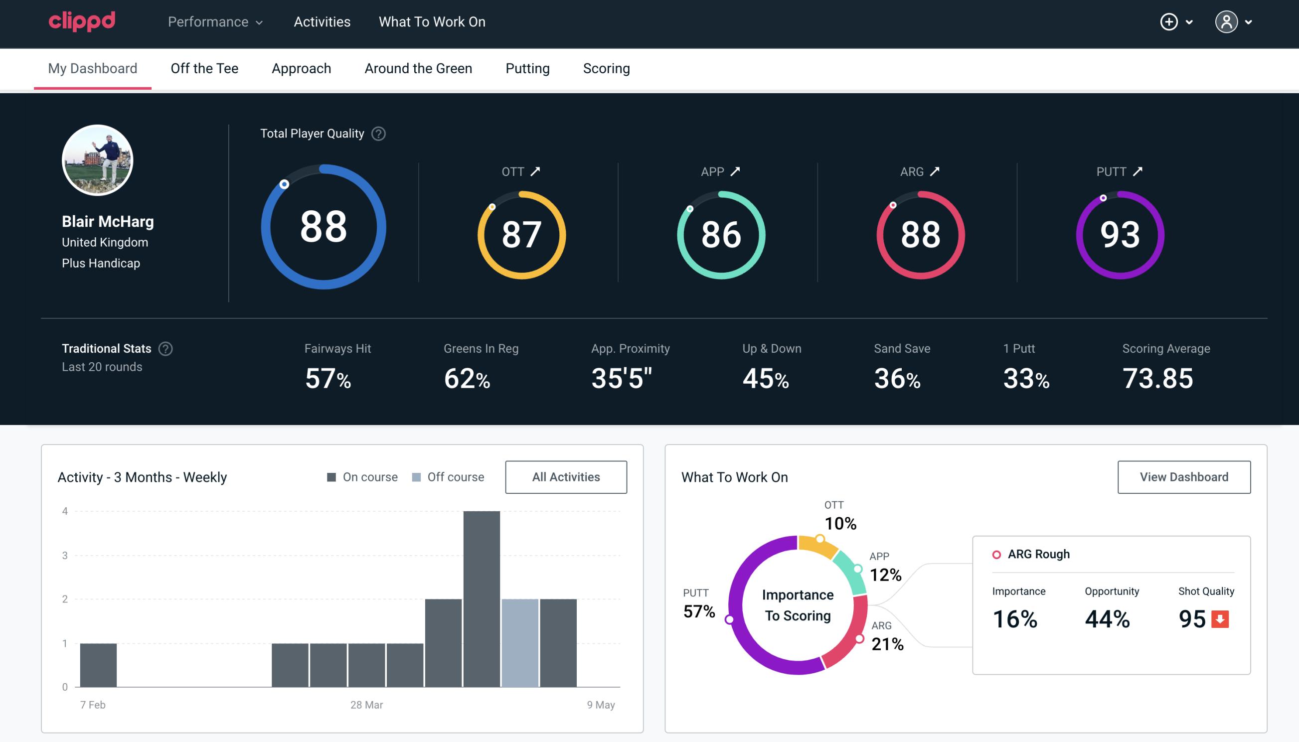Click the Traditional Stats help icon
This screenshot has width=1299, height=742.
pyautogui.click(x=165, y=348)
